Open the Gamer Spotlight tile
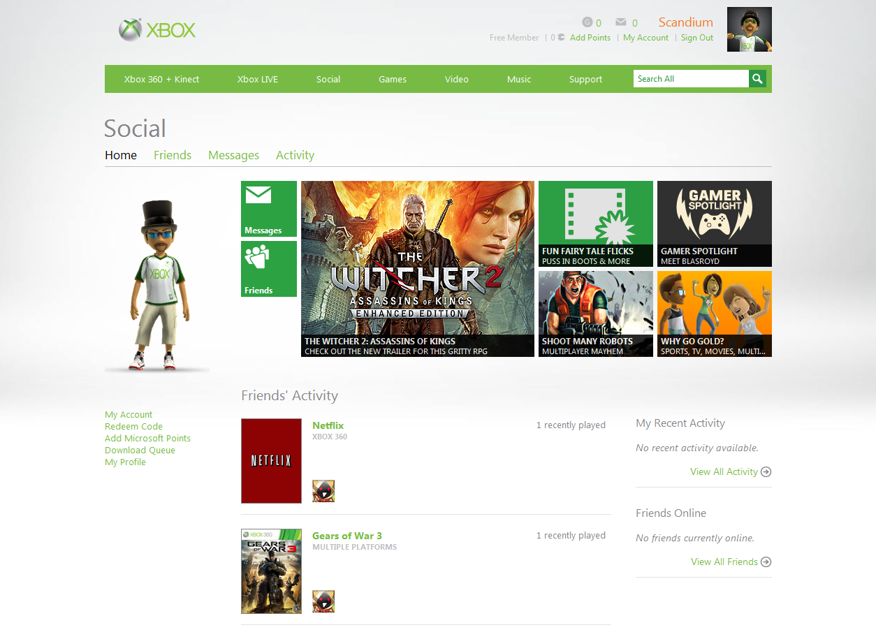 [x=715, y=224]
